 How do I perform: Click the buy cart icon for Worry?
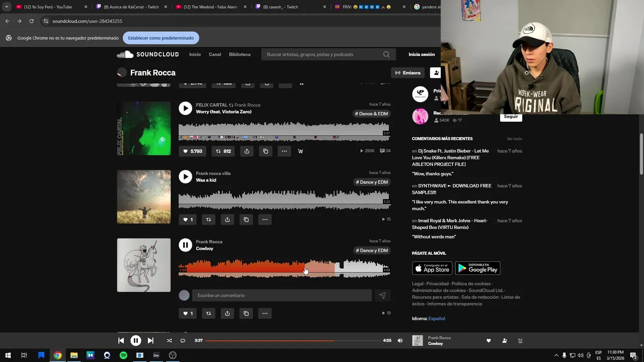pos(301,151)
